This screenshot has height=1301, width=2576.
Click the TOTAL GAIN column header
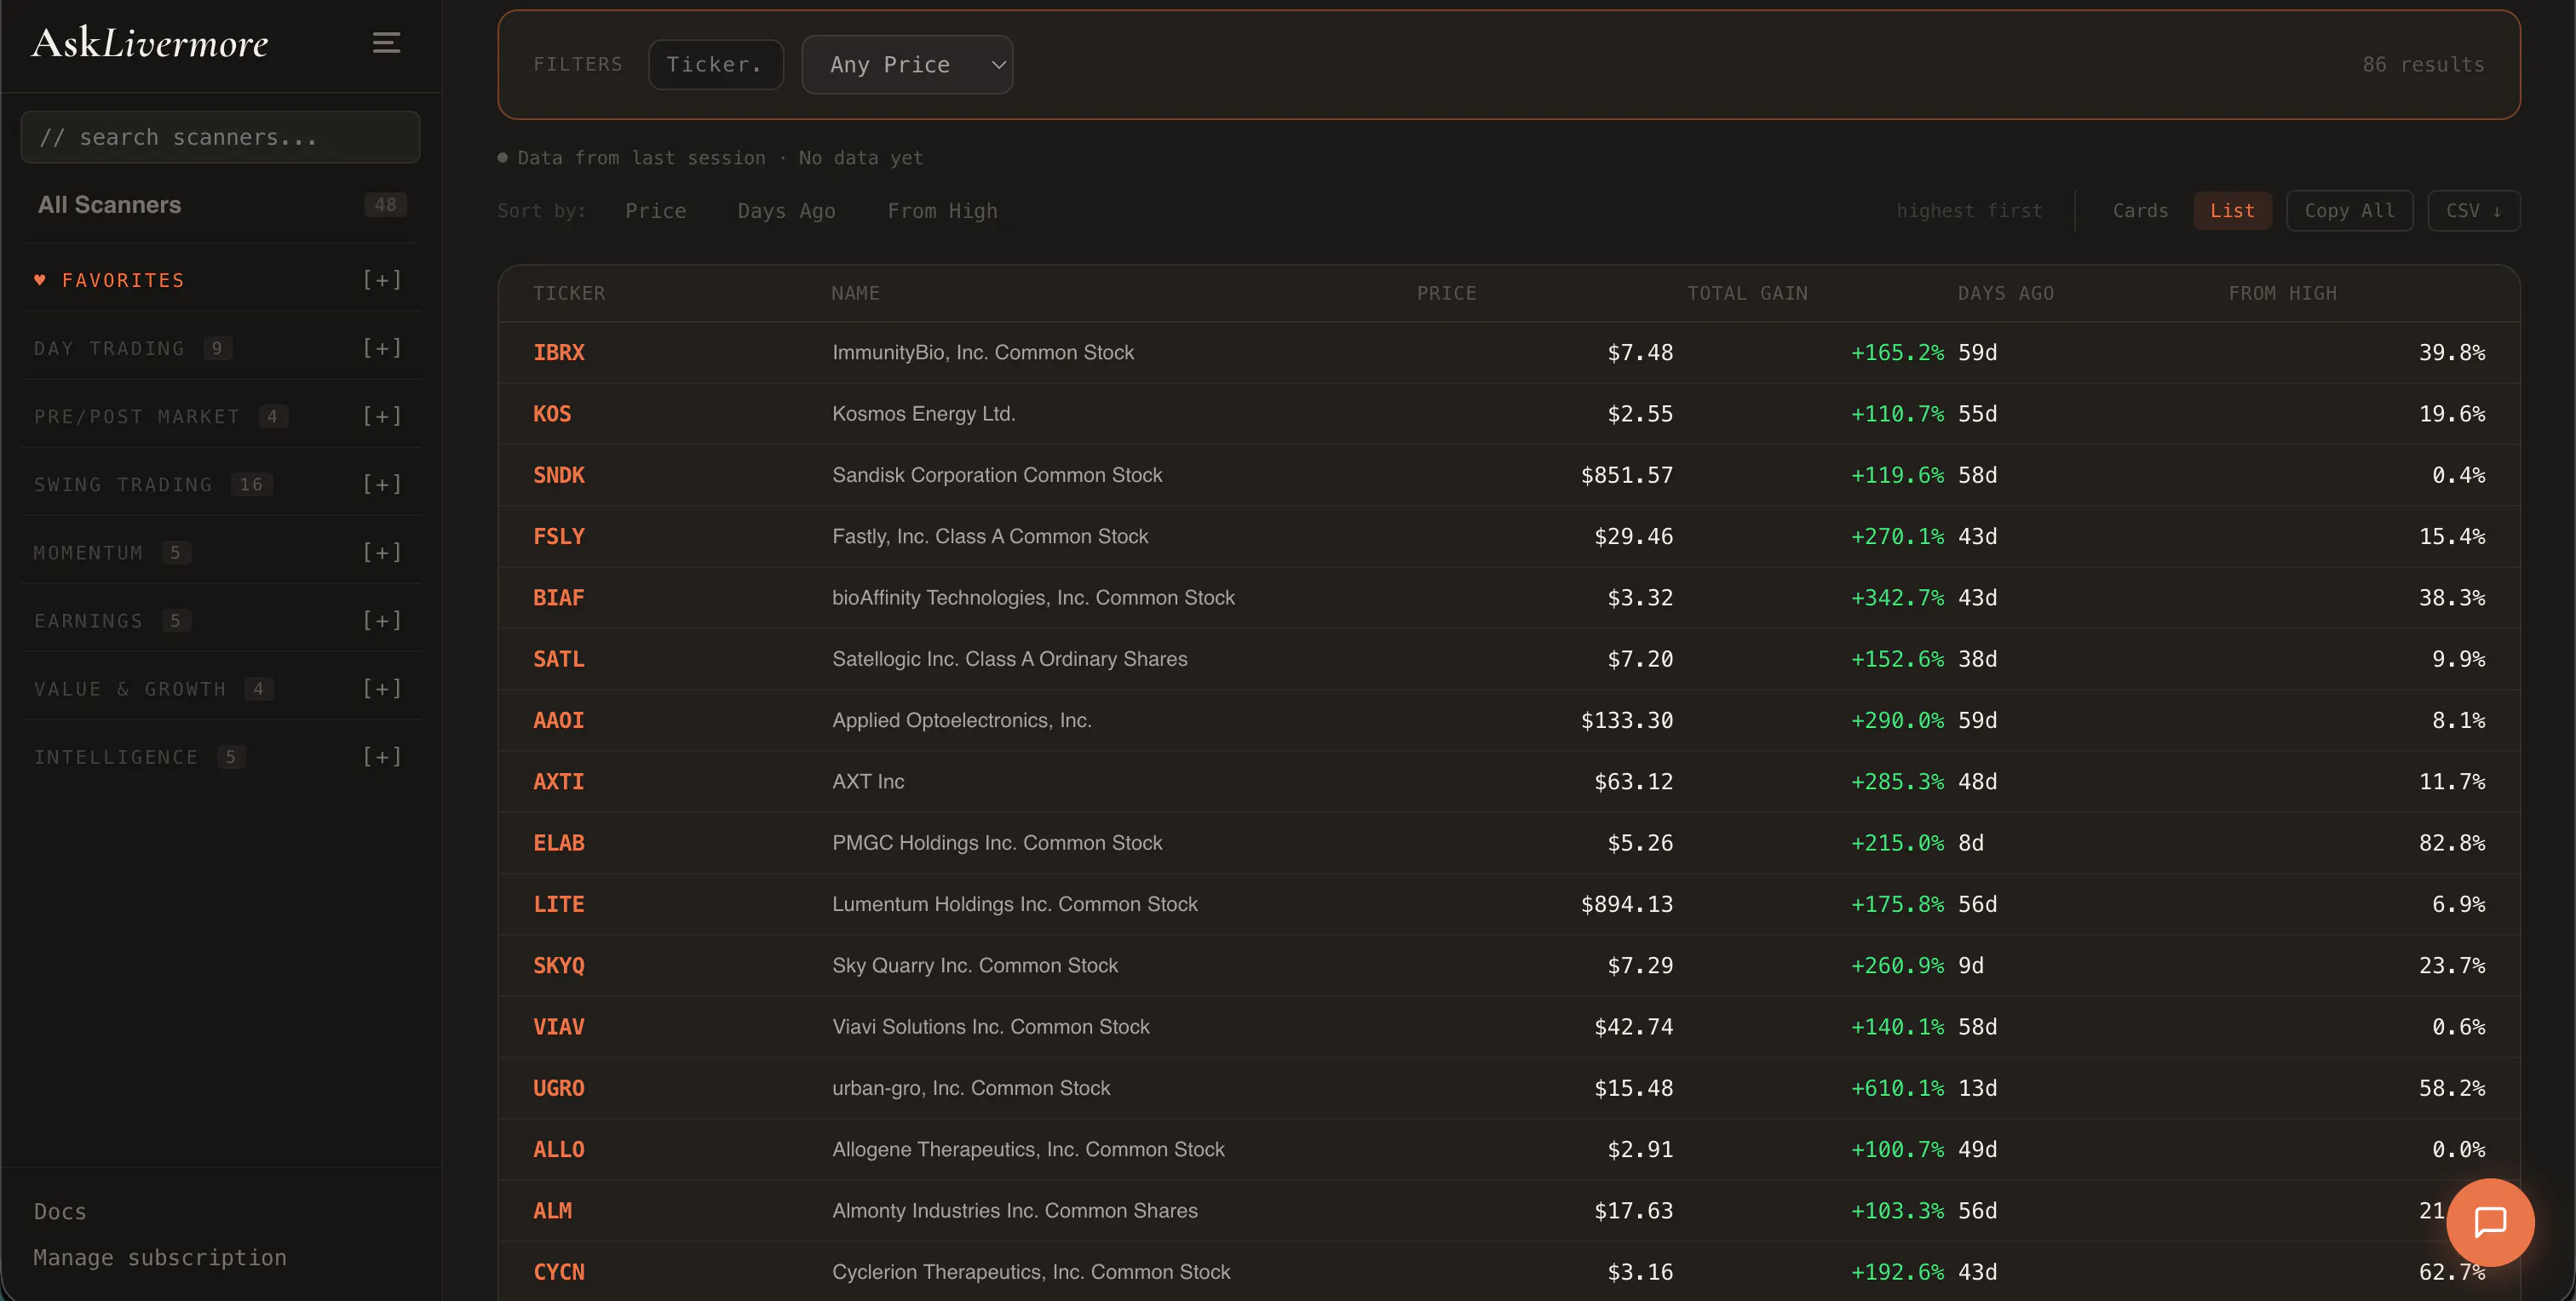[1747, 293]
